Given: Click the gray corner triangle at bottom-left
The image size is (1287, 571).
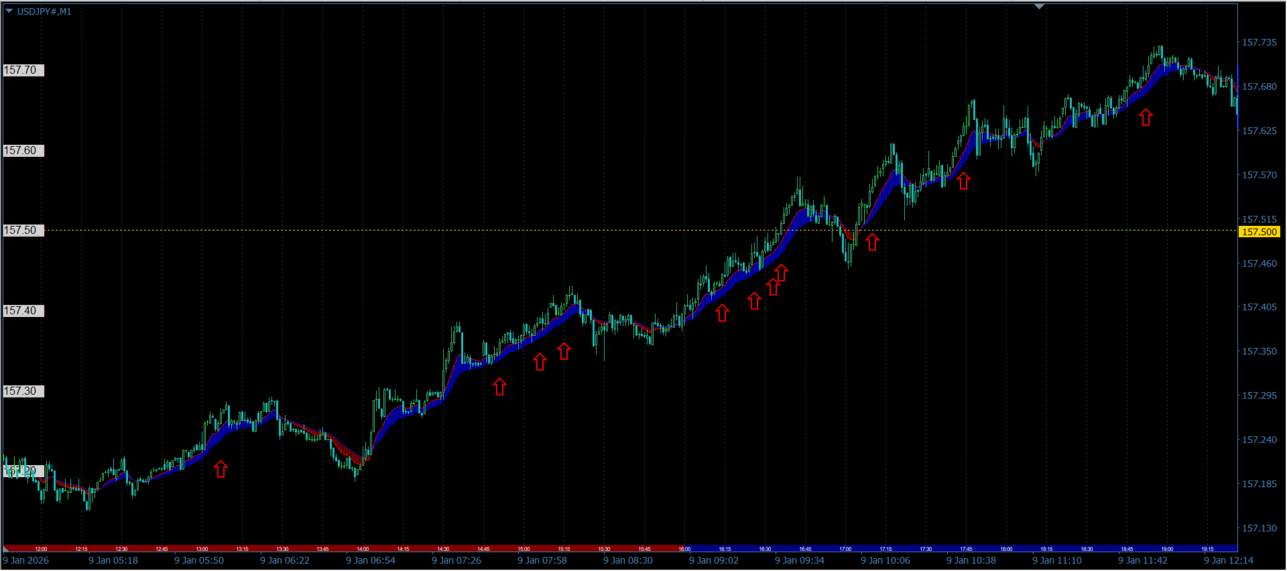Looking at the screenshot, I should 6,549.
